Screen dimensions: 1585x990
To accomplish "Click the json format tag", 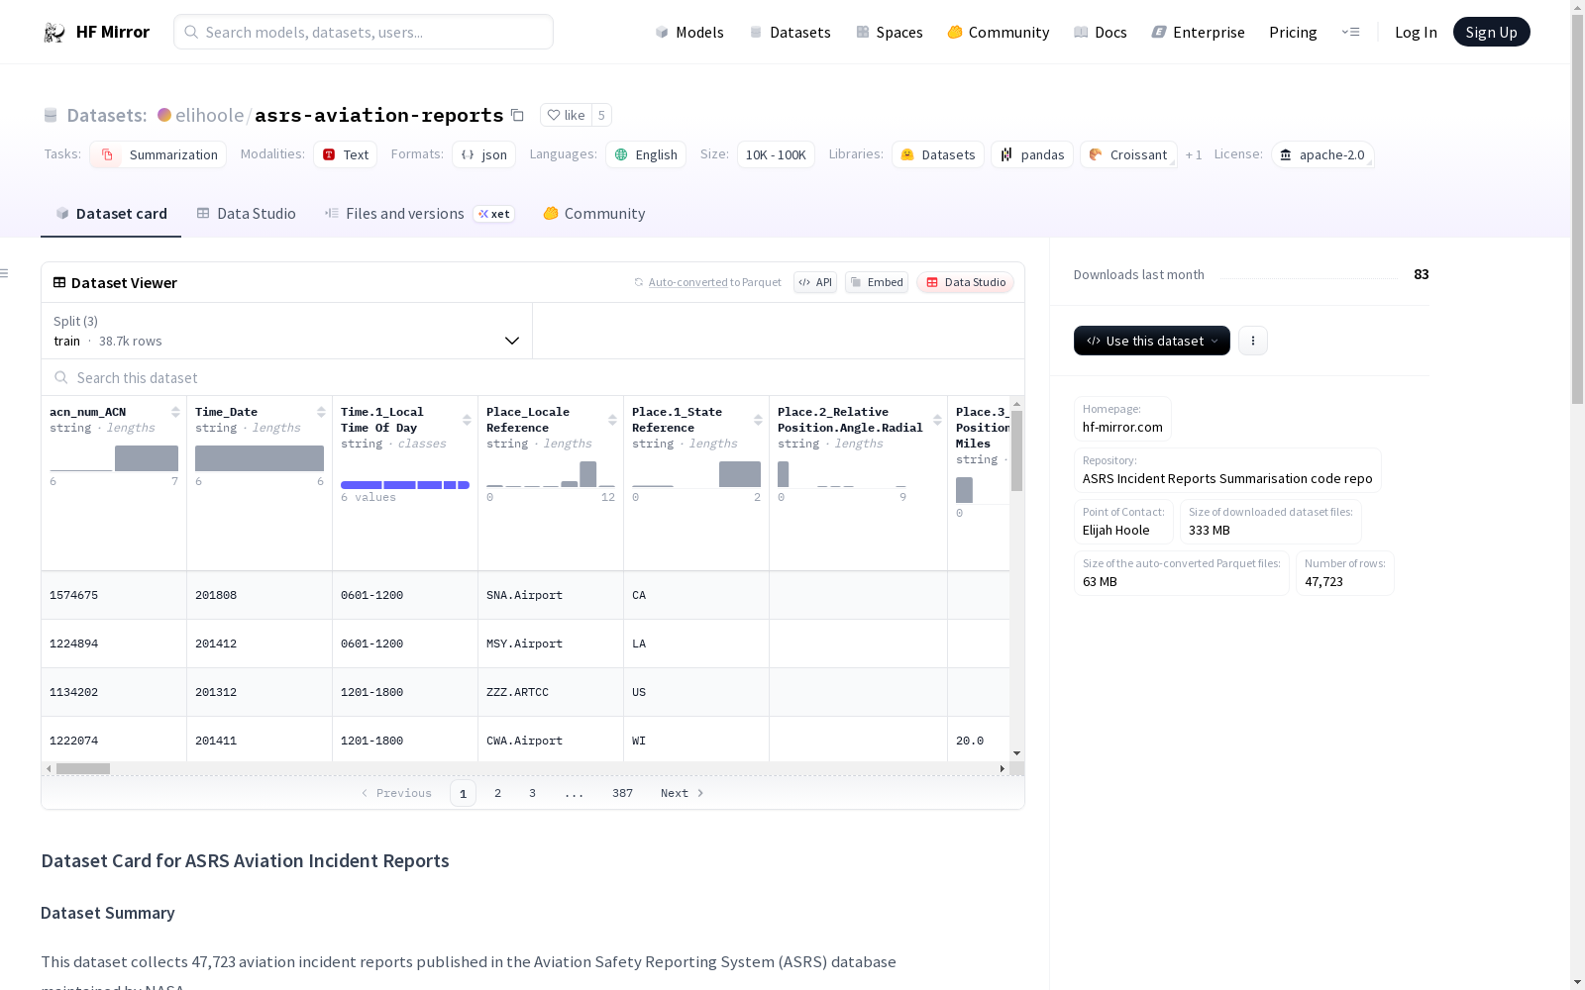I will (484, 154).
